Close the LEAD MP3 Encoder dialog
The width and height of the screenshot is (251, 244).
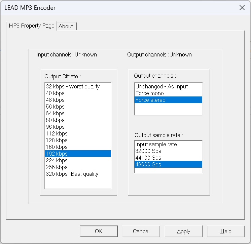click(242, 8)
